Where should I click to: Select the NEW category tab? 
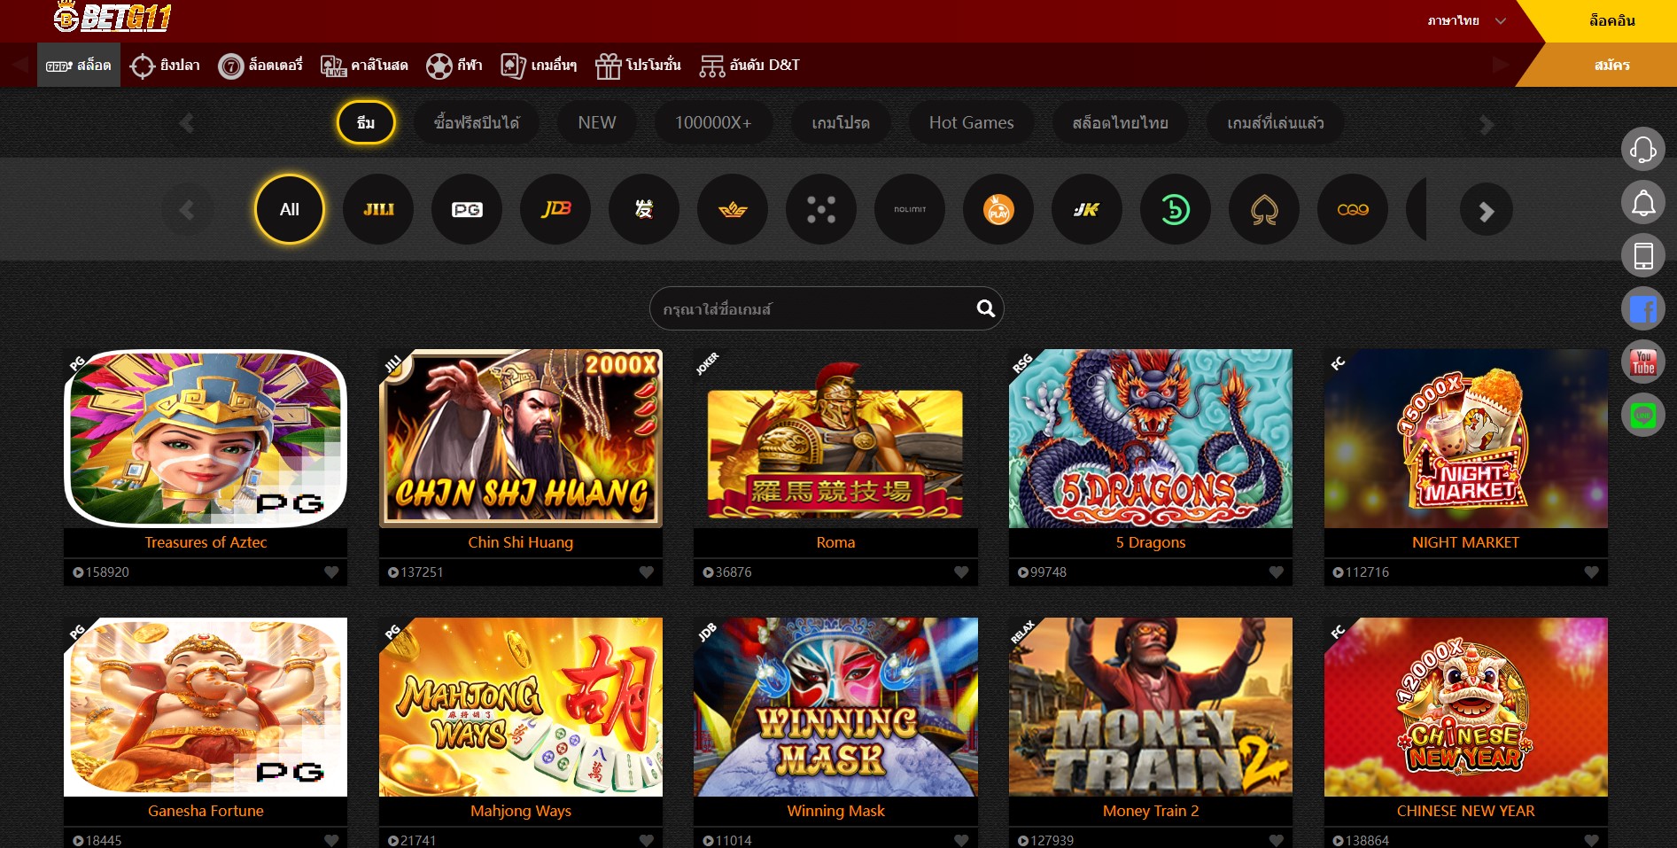(x=597, y=123)
